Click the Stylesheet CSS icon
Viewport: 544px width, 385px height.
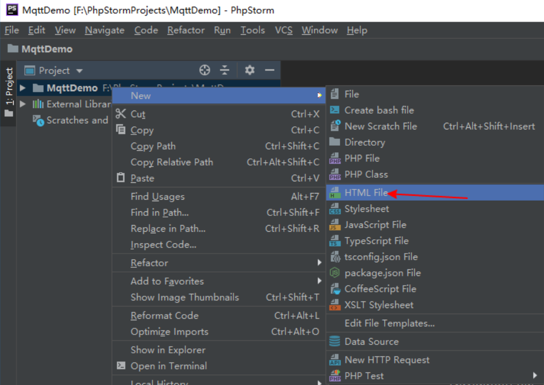[x=335, y=209]
